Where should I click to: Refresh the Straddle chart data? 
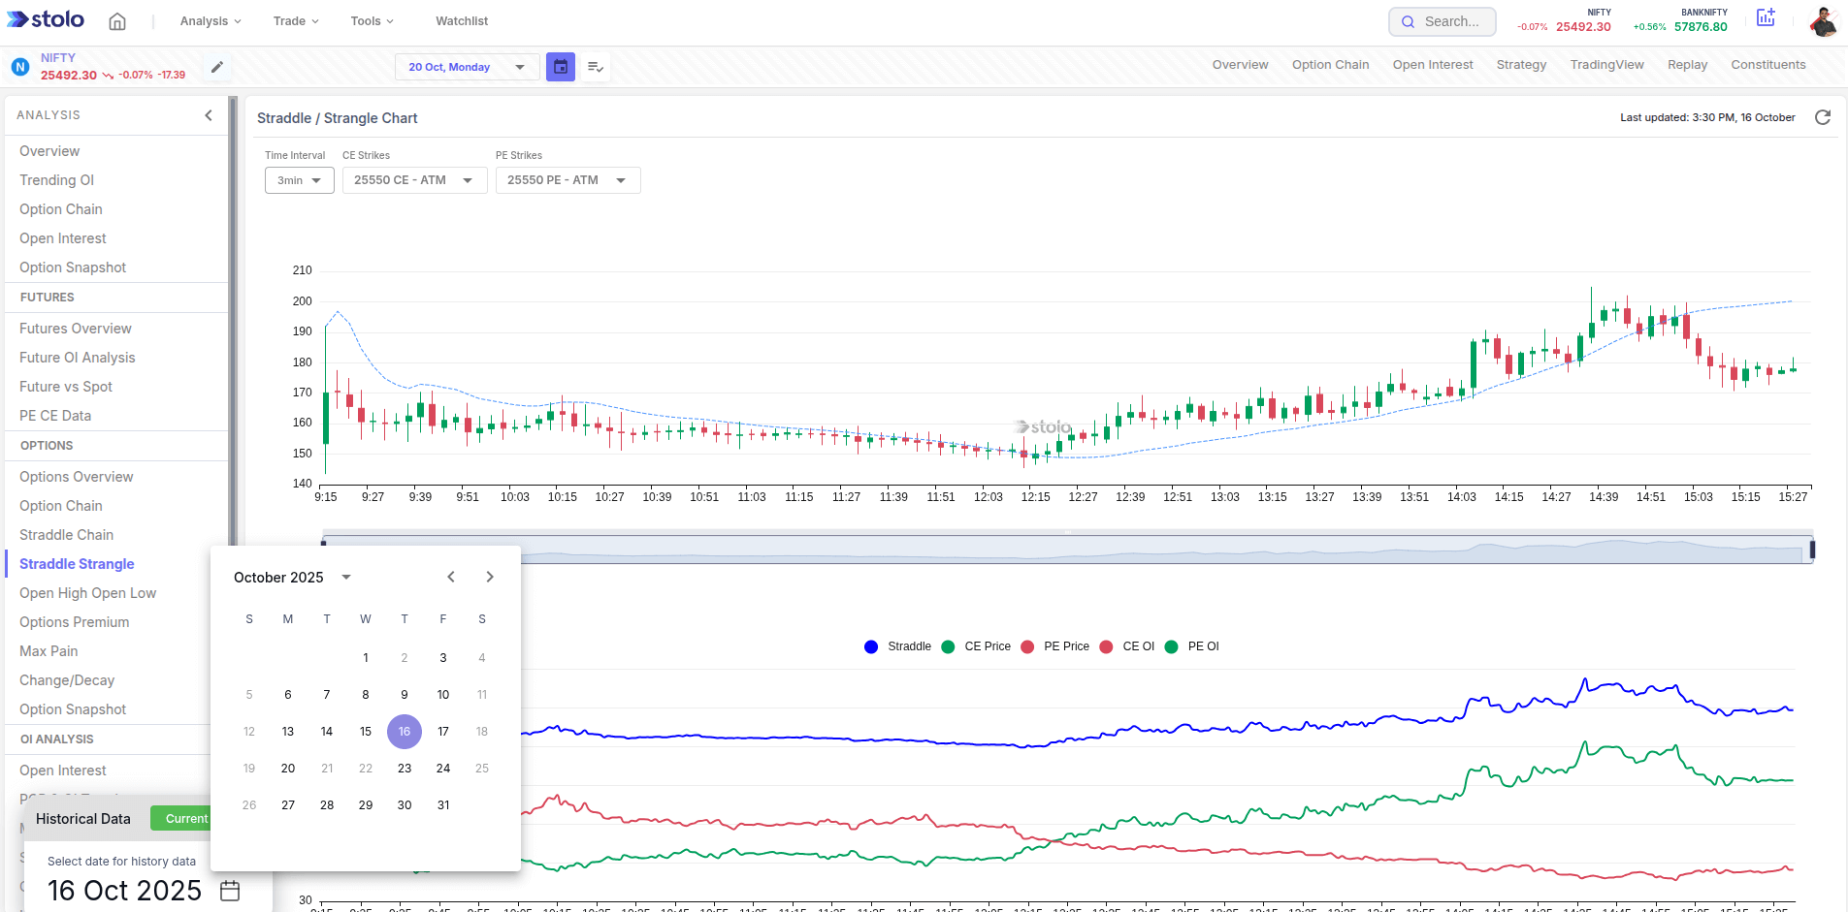pyautogui.click(x=1823, y=117)
